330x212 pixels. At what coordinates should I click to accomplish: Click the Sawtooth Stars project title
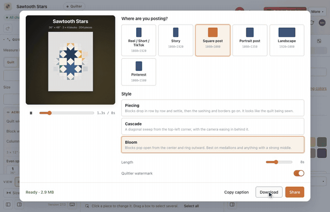(x=32, y=7)
